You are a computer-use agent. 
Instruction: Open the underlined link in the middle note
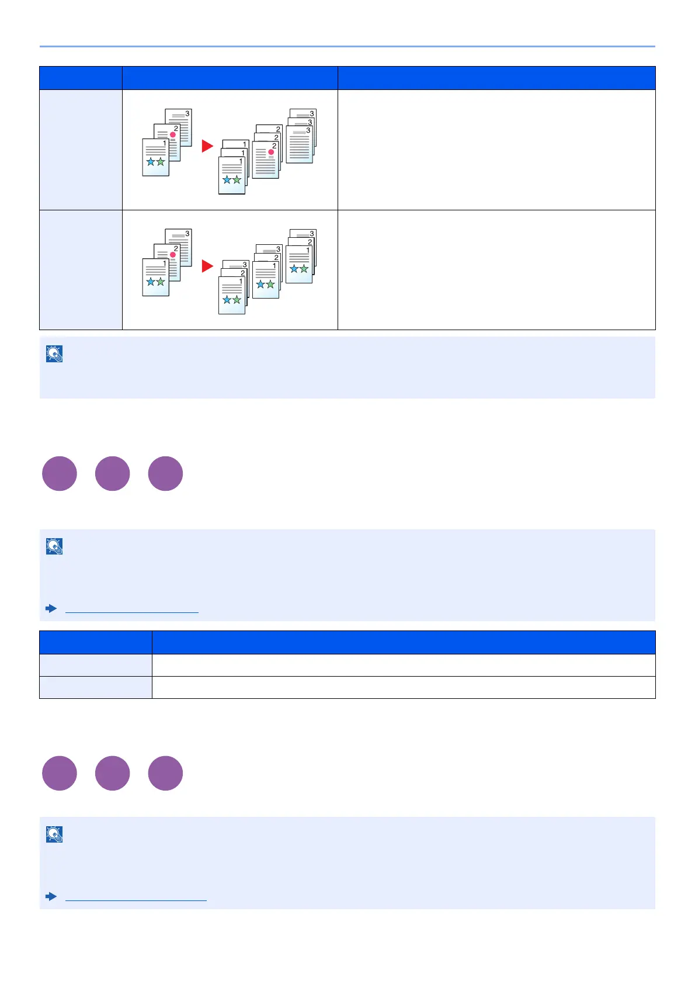pyautogui.click(x=132, y=609)
